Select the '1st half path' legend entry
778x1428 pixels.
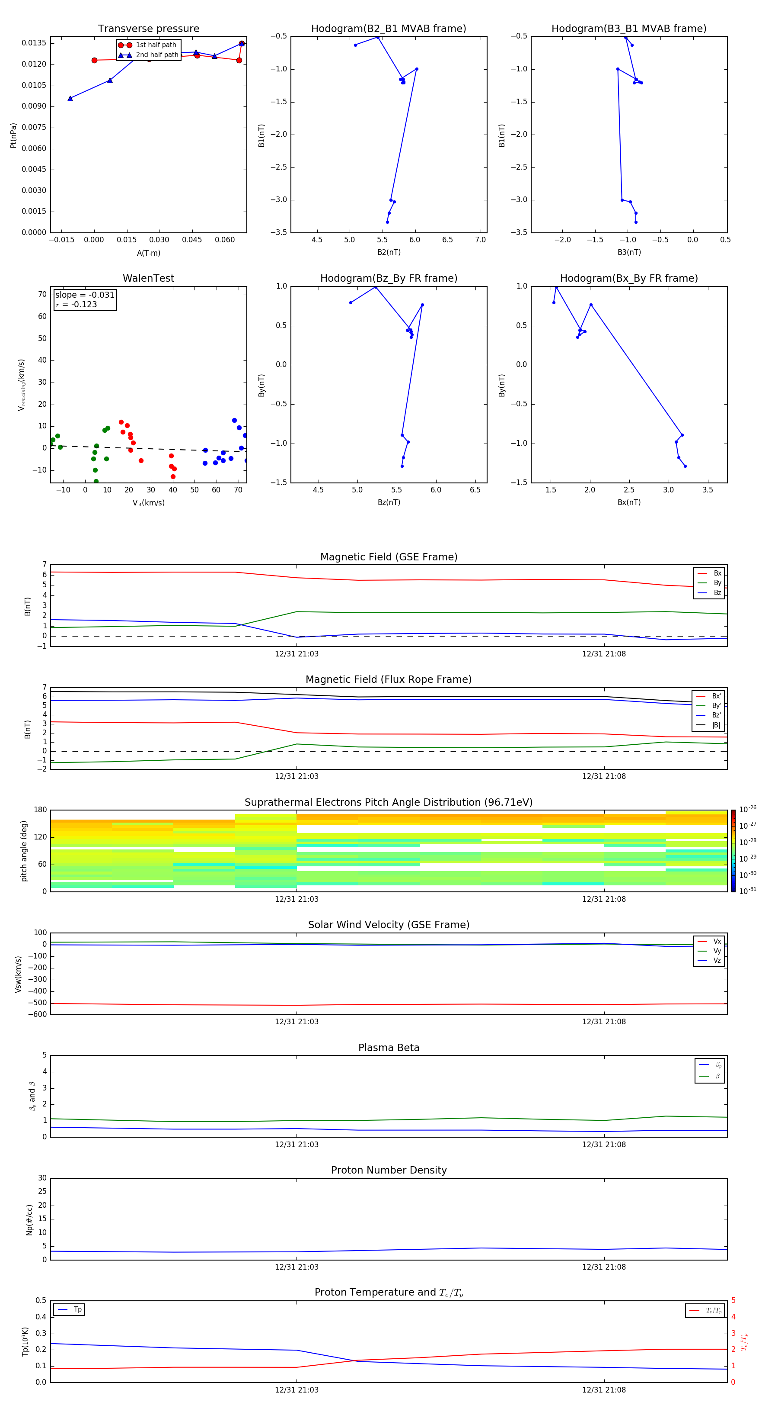point(147,45)
